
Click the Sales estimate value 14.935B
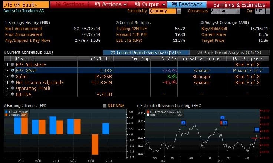pyautogui.click(x=103, y=77)
